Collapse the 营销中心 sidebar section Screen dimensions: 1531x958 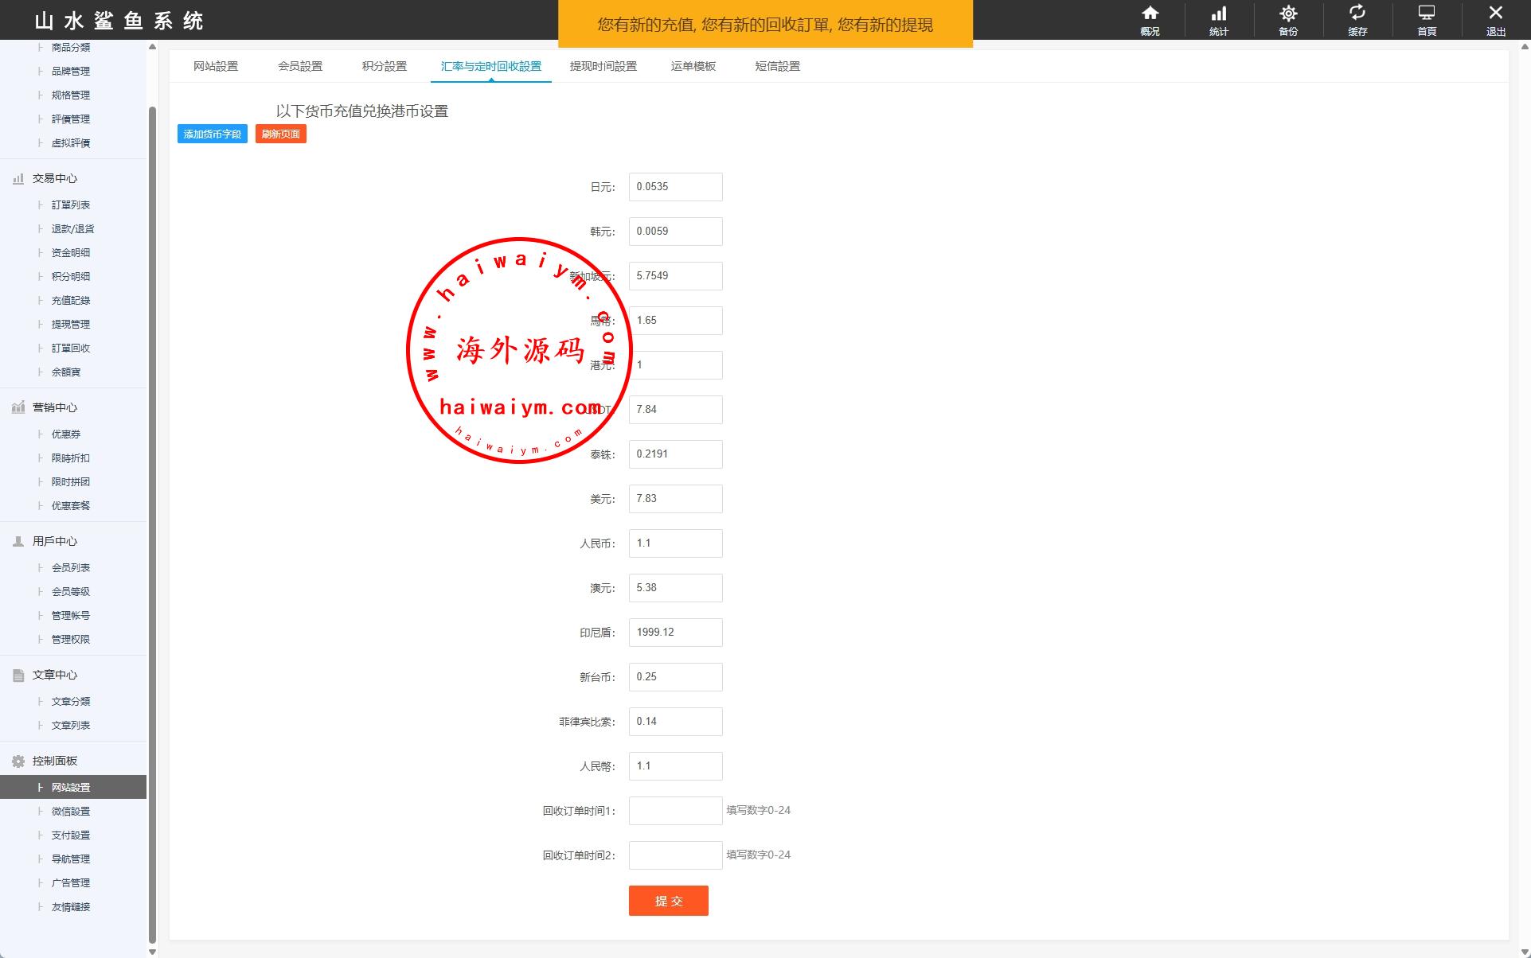(54, 407)
